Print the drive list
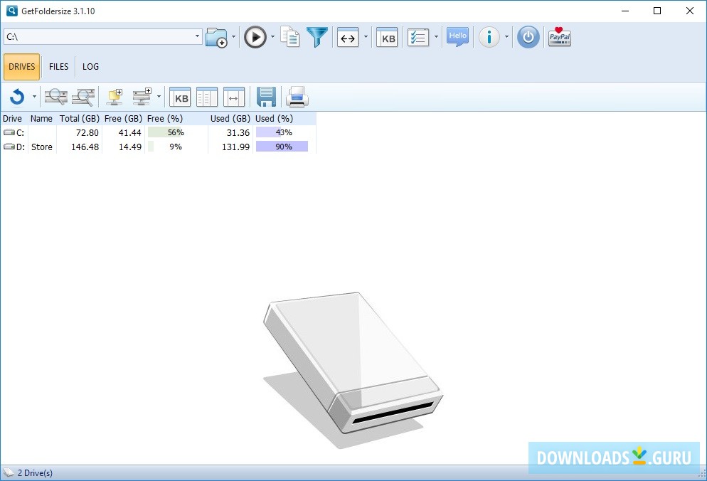Viewport: 707px width, 481px height. coord(297,97)
